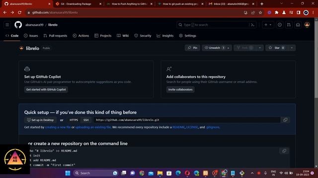
Task: Switch to the Code tab
Action: coord(12,36)
